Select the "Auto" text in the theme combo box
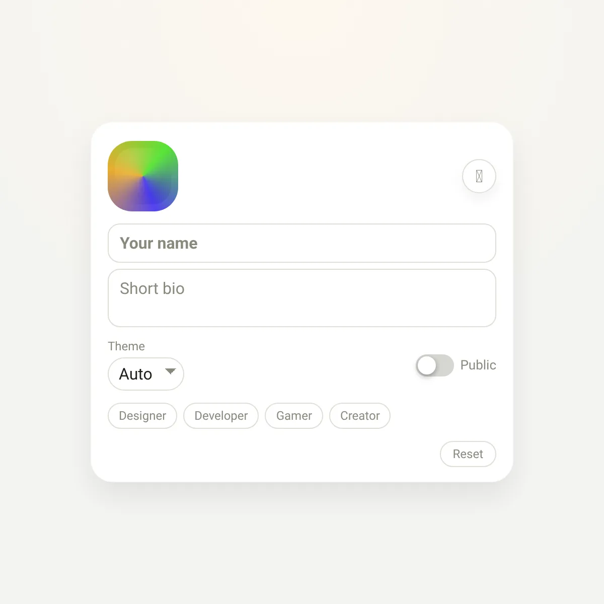Screen dimensions: 604x604 (135, 374)
